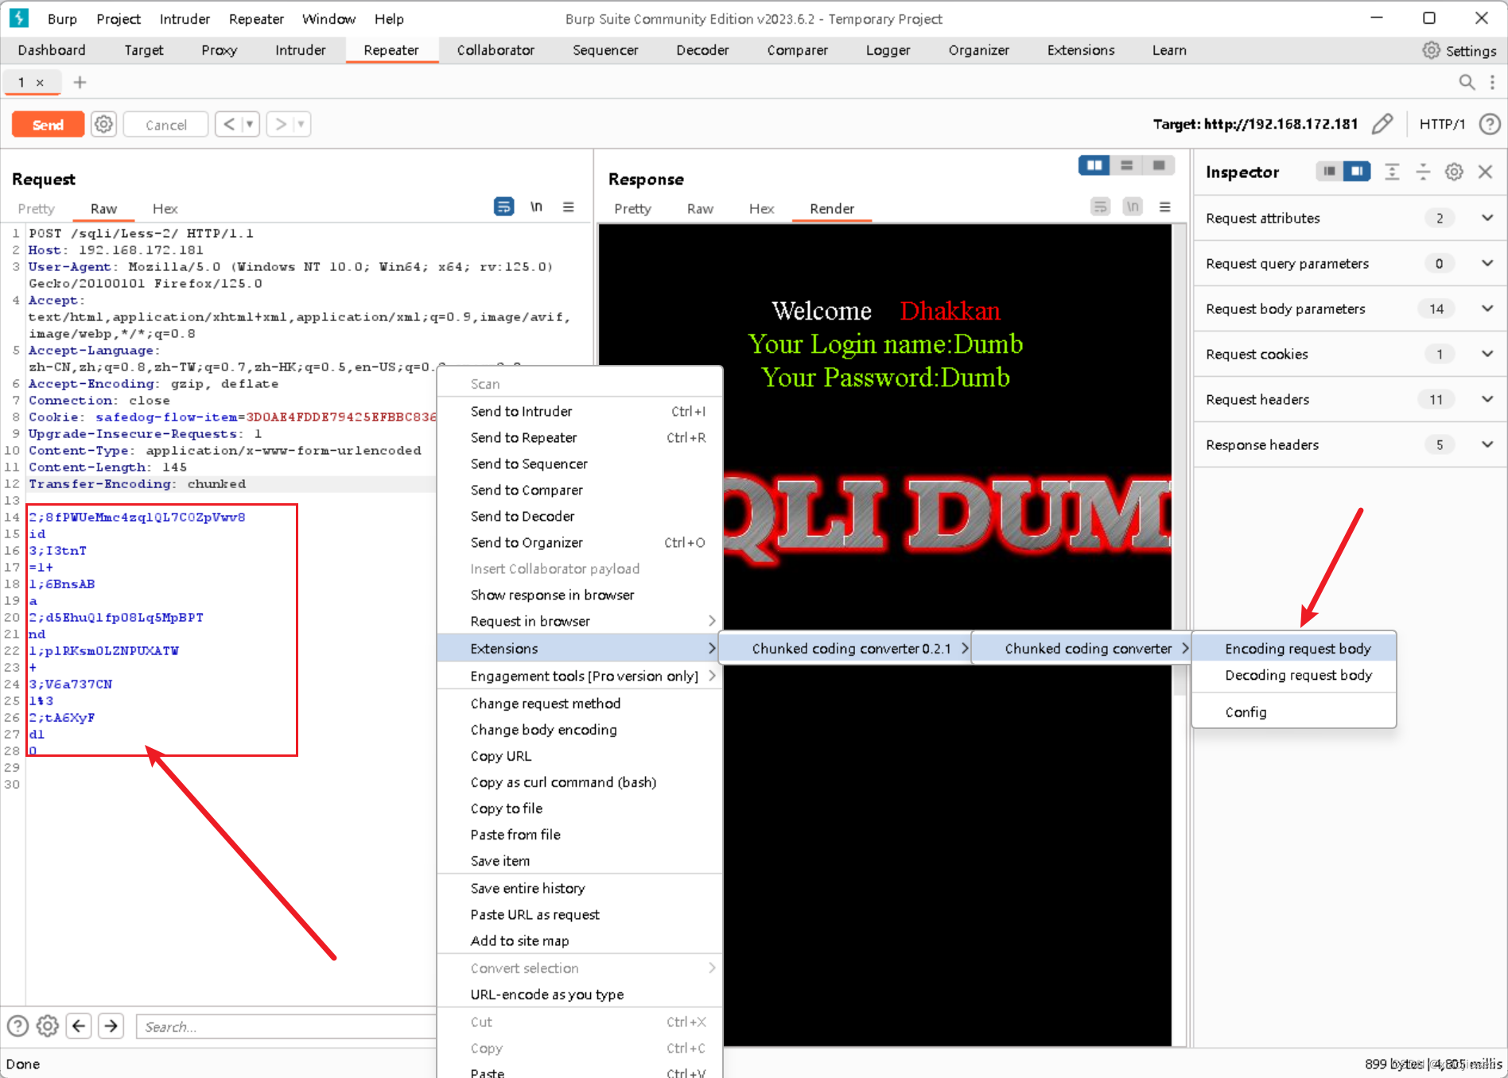
Task: Choose Decoding request body
Action: click(x=1294, y=675)
